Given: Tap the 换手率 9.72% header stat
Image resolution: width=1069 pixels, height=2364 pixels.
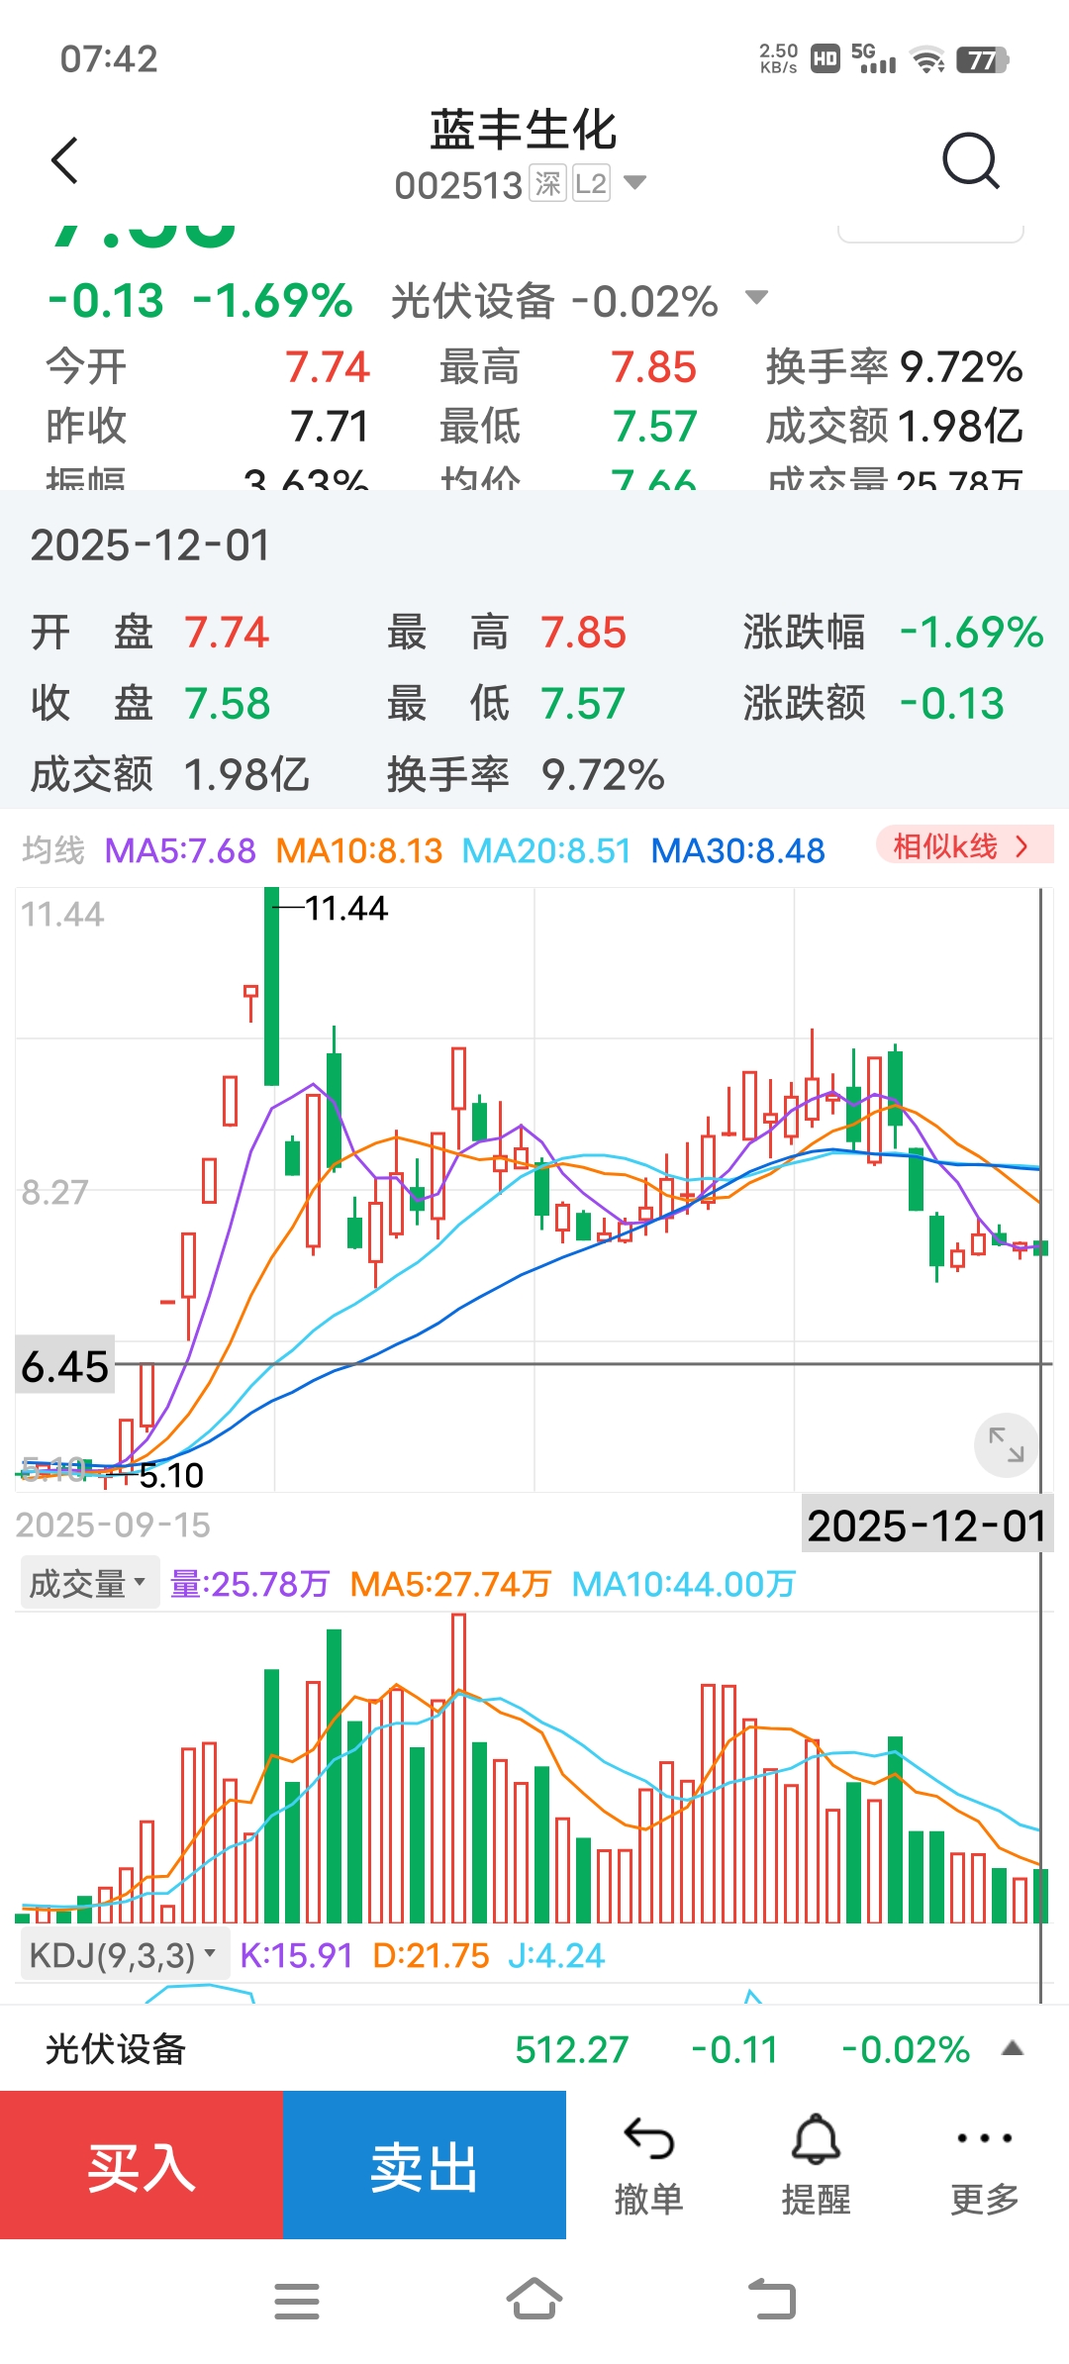Looking at the screenshot, I should (894, 367).
